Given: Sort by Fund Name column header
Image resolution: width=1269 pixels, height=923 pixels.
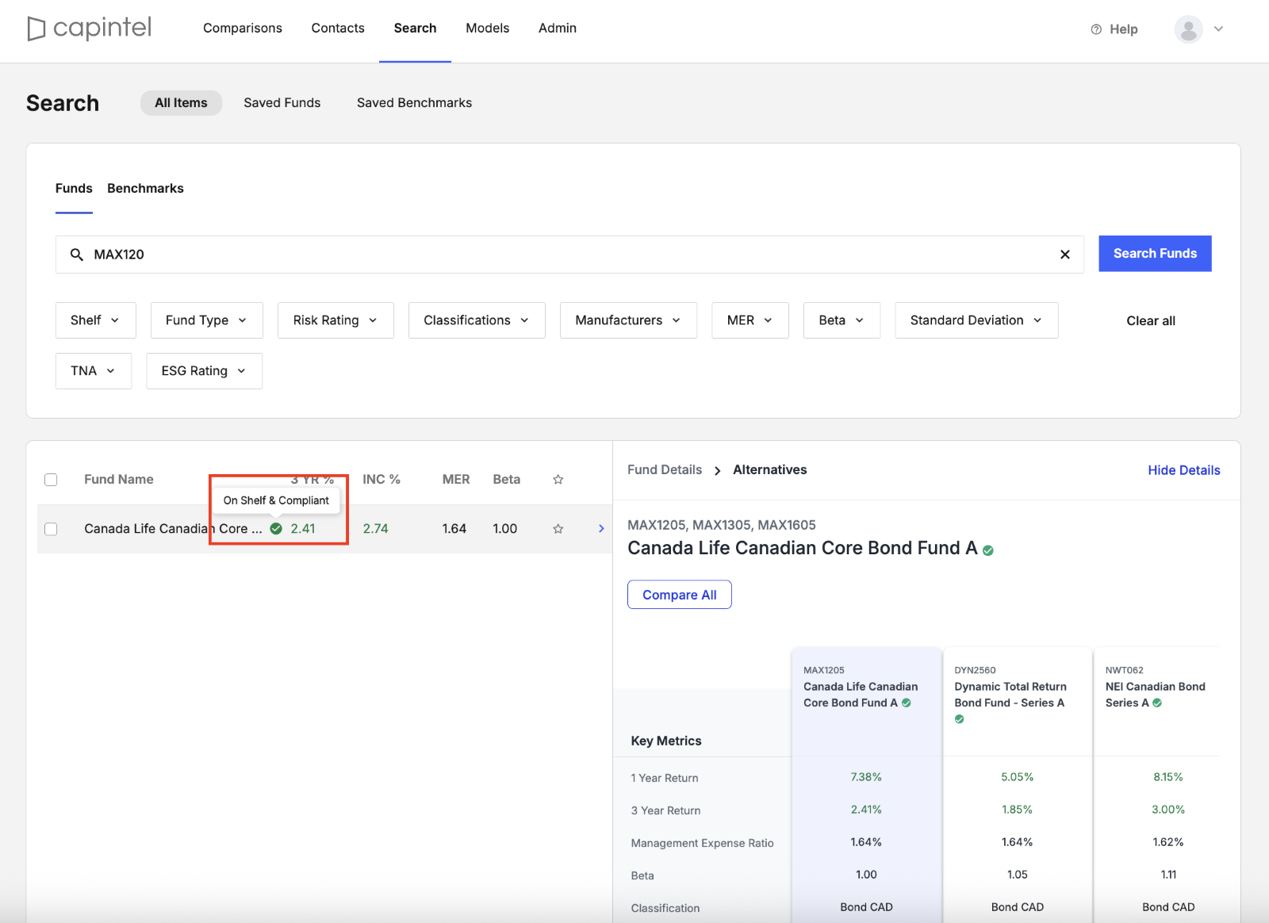Looking at the screenshot, I should pos(119,480).
